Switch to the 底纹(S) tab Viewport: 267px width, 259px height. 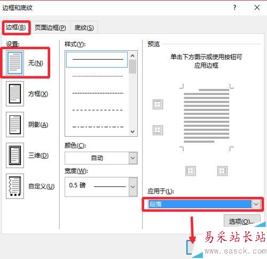[84, 28]
